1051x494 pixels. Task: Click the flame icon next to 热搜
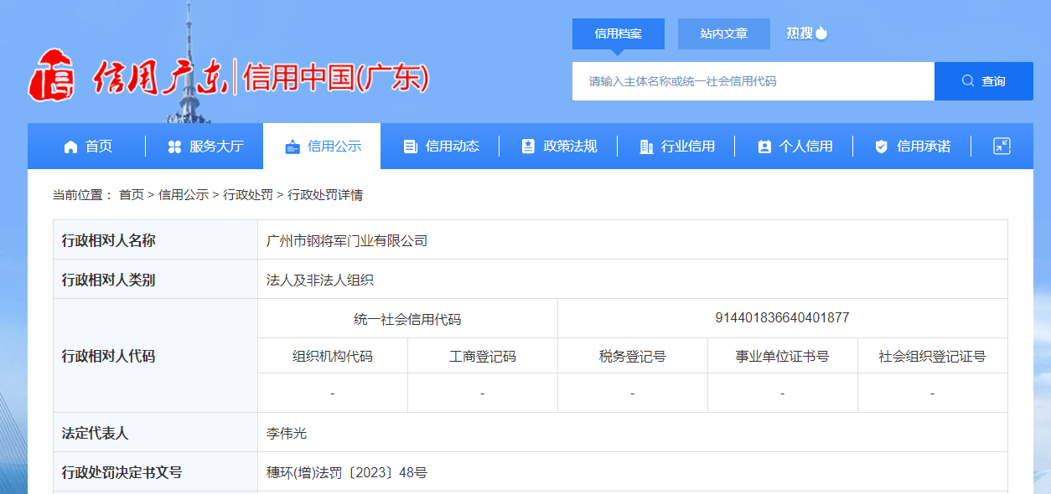(x=821, y=33)
